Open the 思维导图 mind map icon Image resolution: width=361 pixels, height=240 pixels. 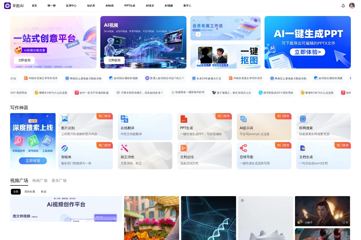pyautogui.click(x=243, y=148)
